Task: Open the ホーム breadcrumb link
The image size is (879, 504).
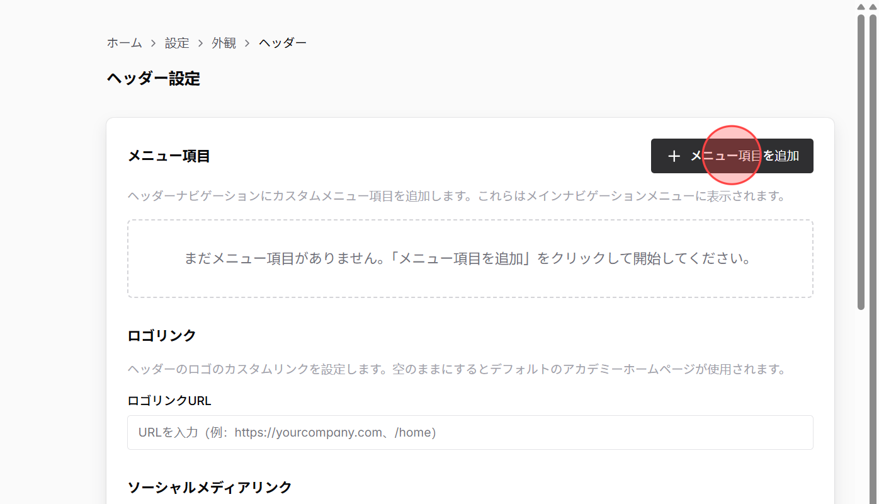Action: pos(124,42)
